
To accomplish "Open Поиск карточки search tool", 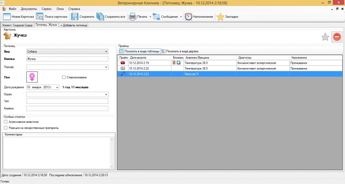I will coord(40,17).
